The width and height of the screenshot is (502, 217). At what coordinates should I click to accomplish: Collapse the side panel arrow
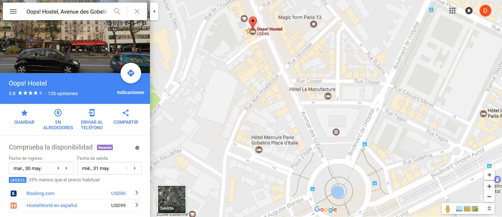coord(154,11)
